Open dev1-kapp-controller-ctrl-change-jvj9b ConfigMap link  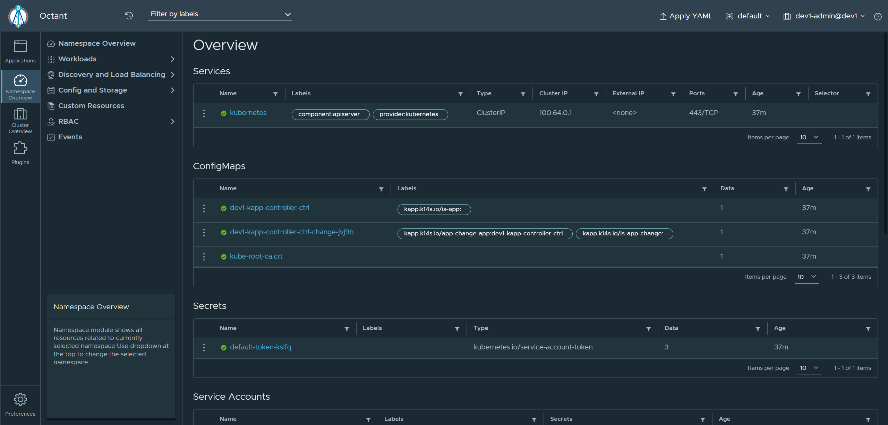click(x=292, y=232)
